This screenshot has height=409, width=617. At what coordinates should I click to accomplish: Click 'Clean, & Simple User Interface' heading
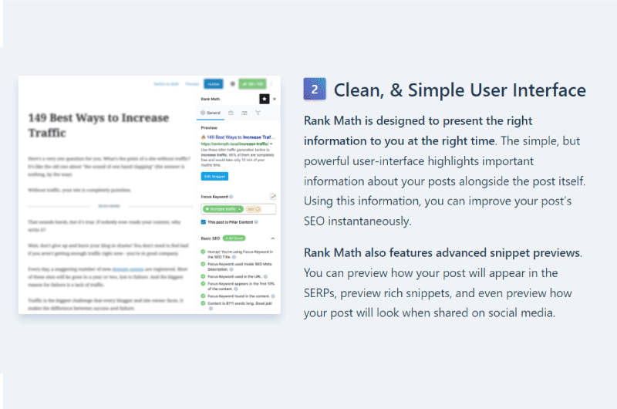(x=460, y=90)
